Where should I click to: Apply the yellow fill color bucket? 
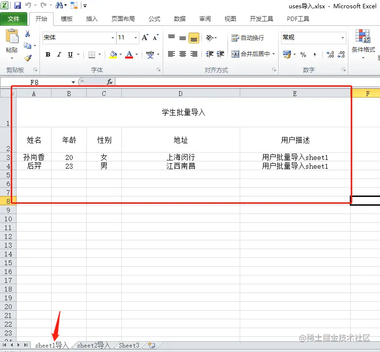pyautogui.click(x=113, y=55)
